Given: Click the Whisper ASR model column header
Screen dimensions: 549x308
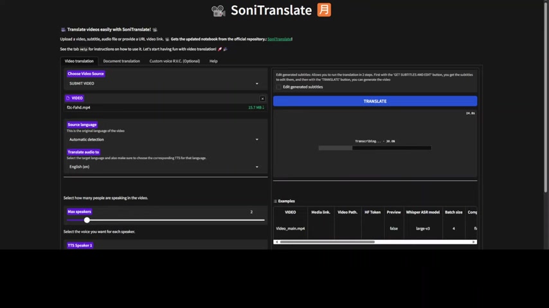Looking at the screenshot, I should coord(422,212).
